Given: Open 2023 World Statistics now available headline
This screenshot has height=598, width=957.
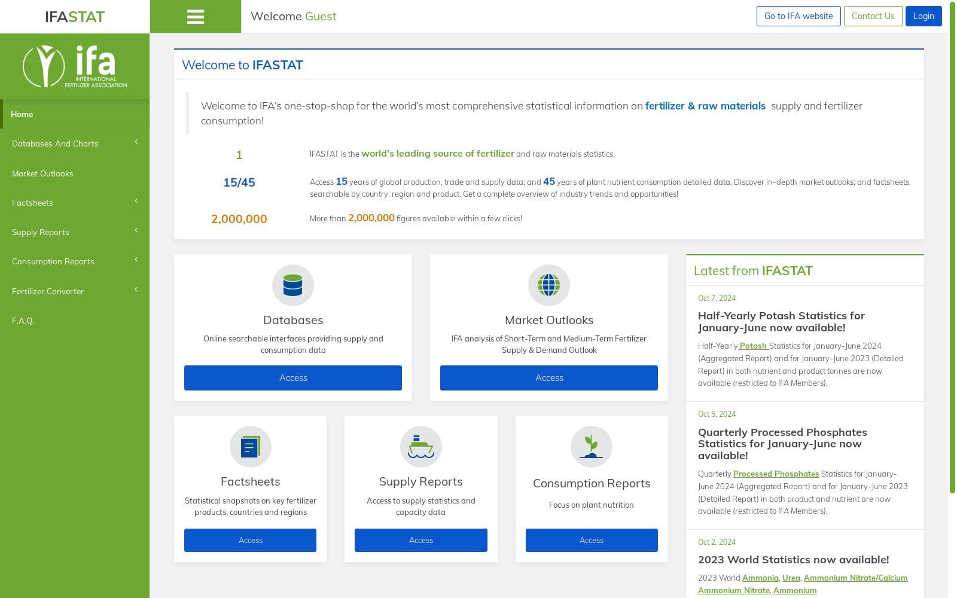Looking at the screenshot, I should pos(793,560).
